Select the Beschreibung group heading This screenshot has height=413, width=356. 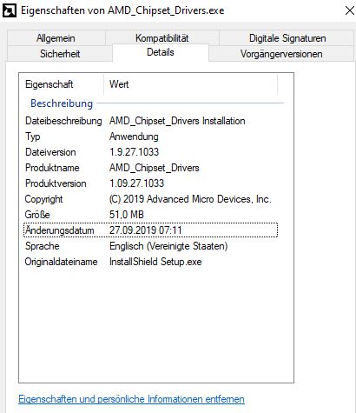[62, 103]
